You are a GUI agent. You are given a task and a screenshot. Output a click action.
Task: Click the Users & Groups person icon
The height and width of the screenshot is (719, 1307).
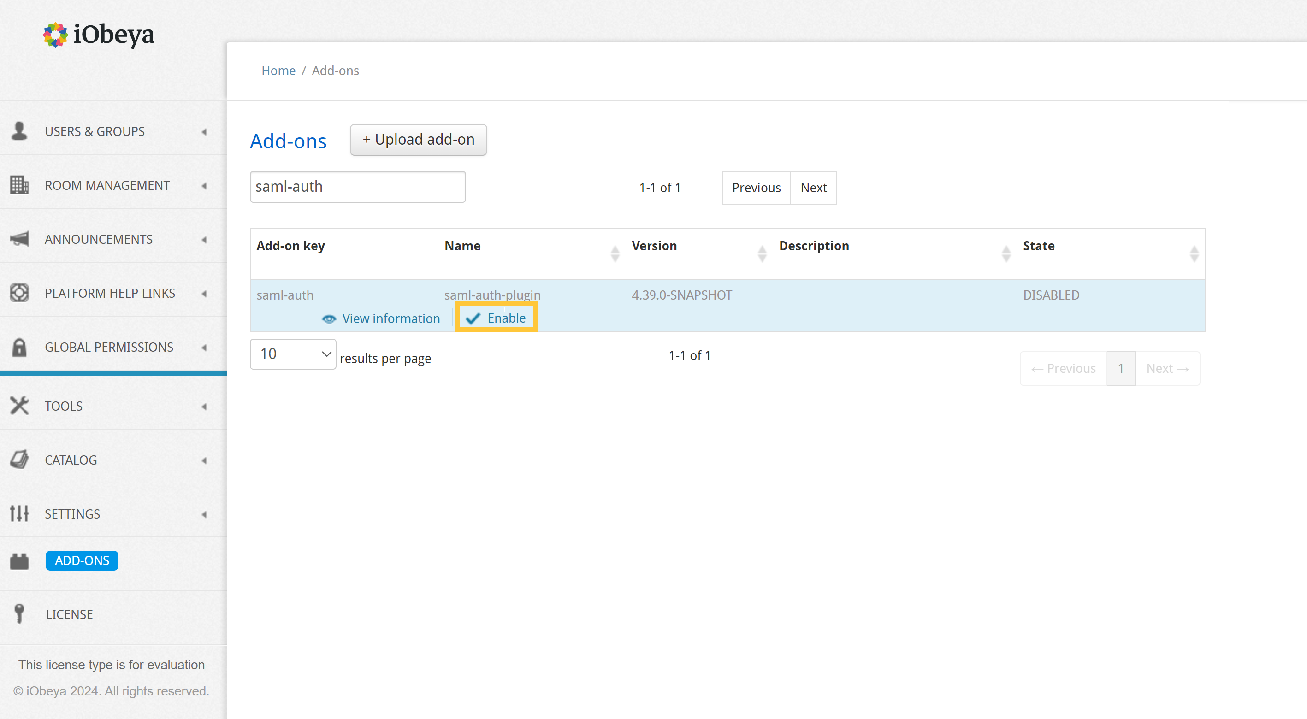pos(19,131)
